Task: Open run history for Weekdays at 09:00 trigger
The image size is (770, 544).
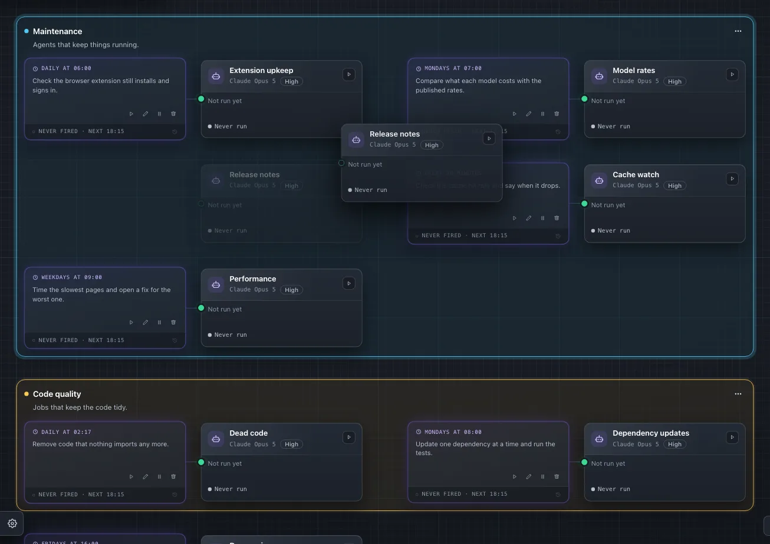Action: pyautogui.click(x=175, y=340)
